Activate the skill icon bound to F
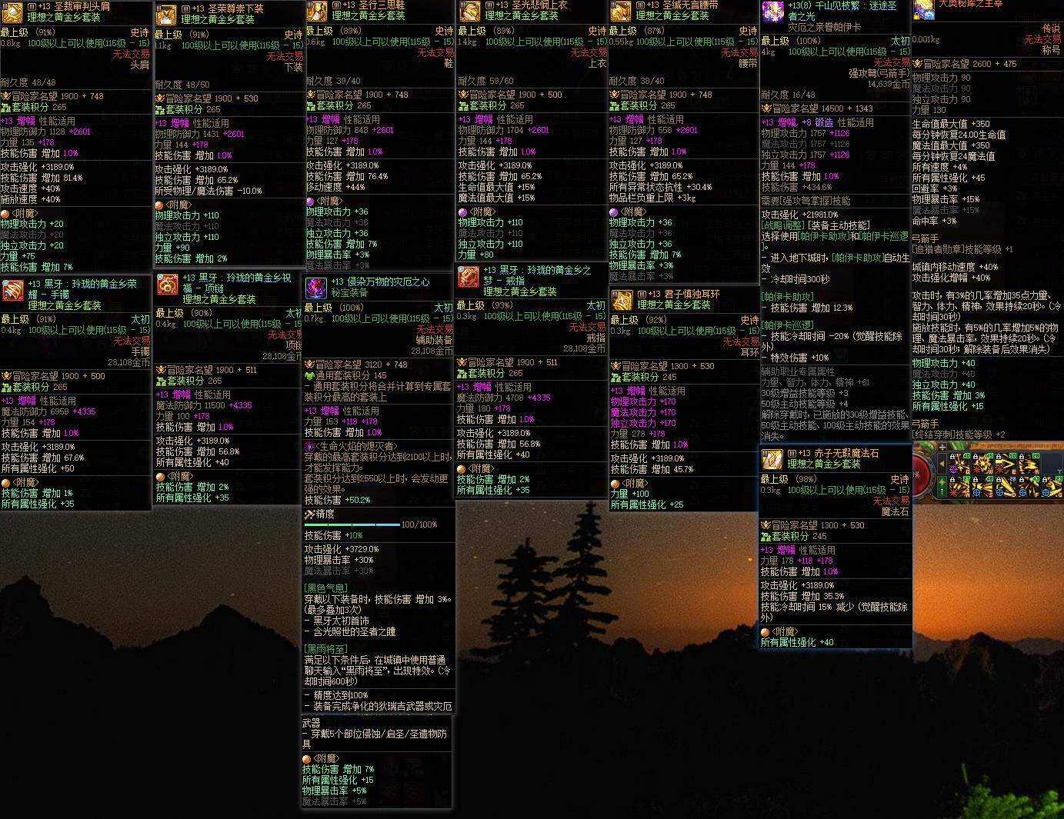This screenshot has height=819, width=1064. 1029,487
